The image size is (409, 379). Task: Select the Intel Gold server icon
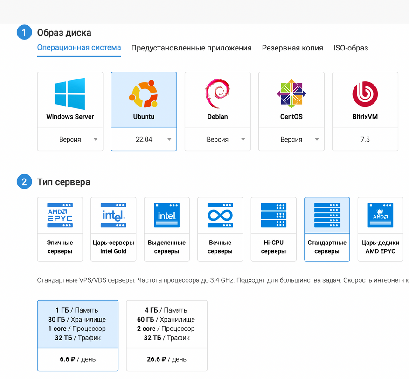click(x=113, y=215)
